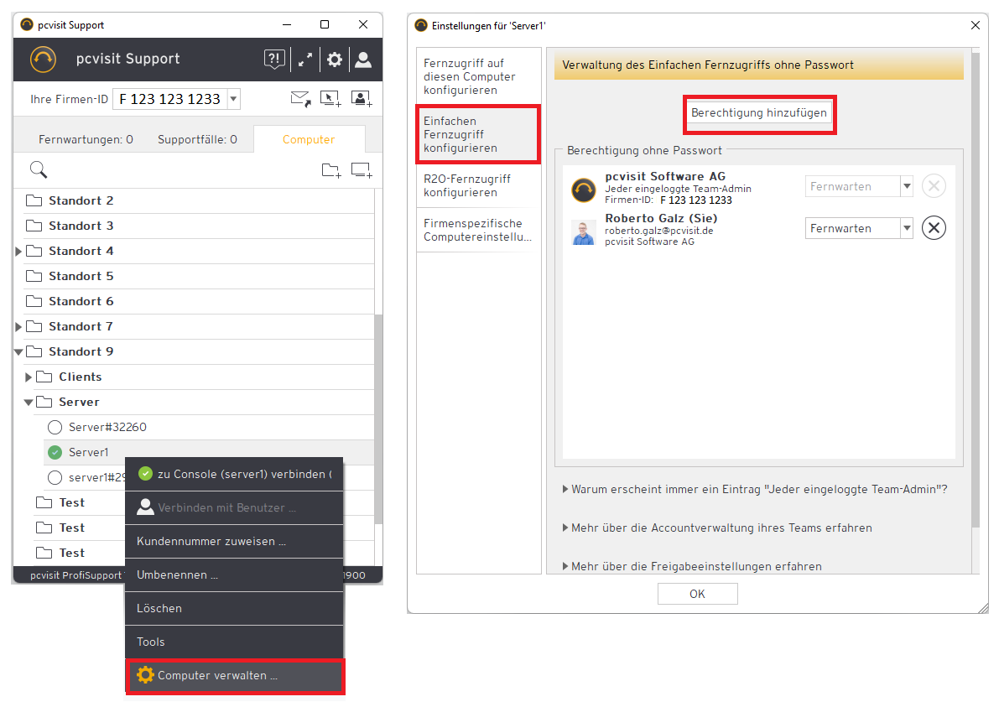This screenshot has height=707, width=999.
Task: Open settings via the header gear icon
Action: (335, 60)
